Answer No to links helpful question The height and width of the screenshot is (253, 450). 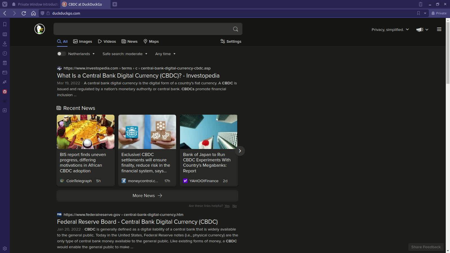(x=235, y=206)
